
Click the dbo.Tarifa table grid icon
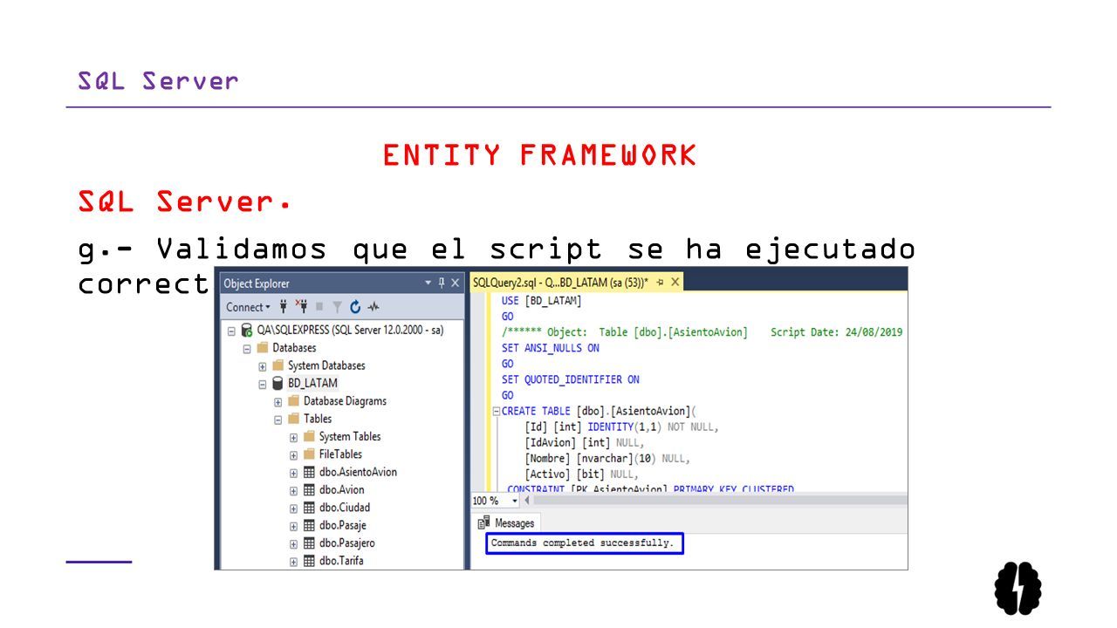tap(309, 561)
